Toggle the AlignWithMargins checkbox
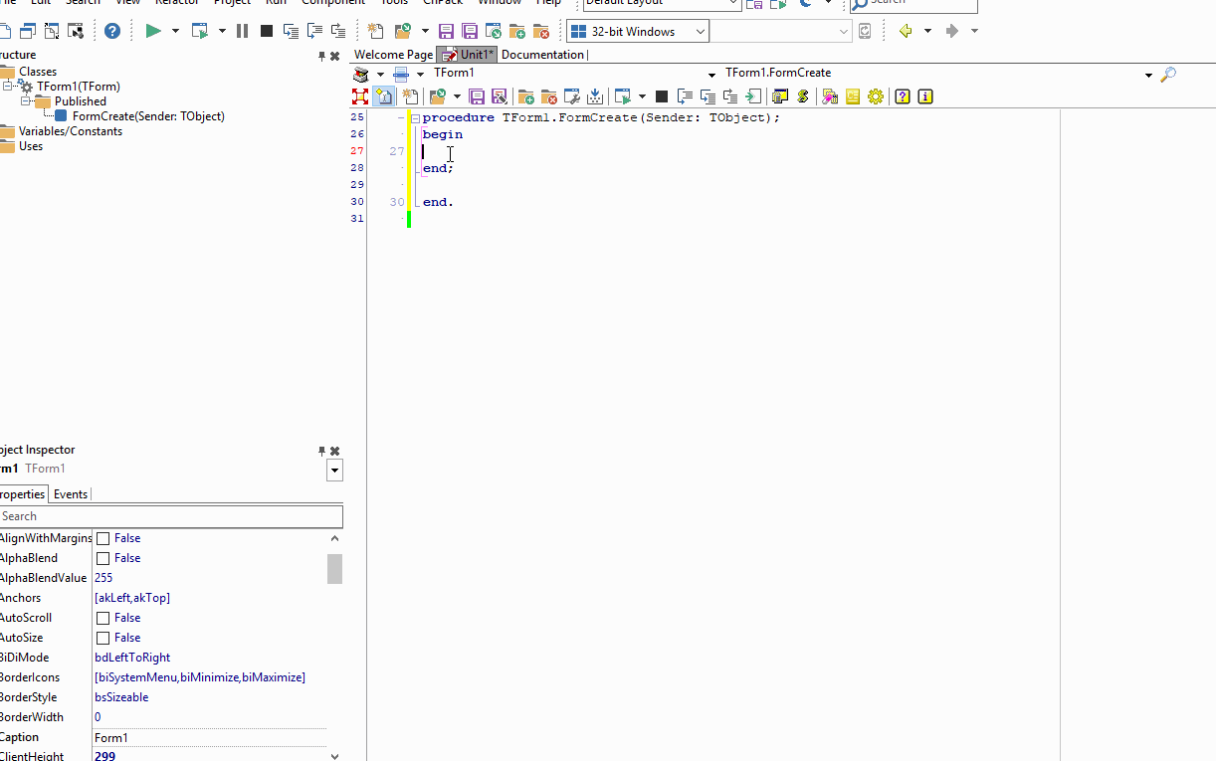The height and width of the screenshot is (761, 1216). click(102, 538)
